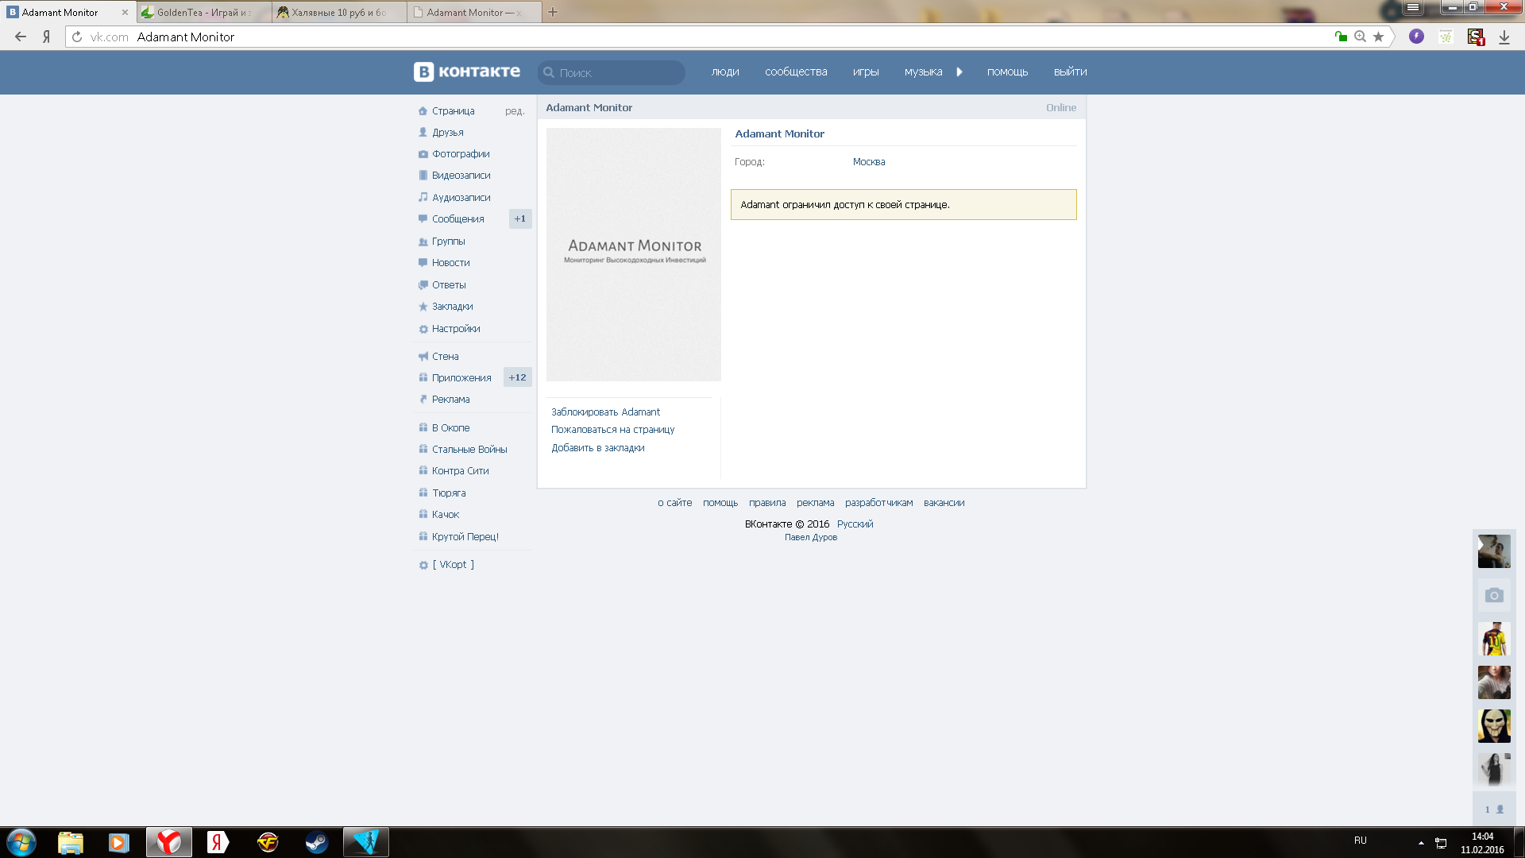The image size is (1525, 858).
Task: Click the RU language indicator in tray
Action: click(x=1361, y=841)
